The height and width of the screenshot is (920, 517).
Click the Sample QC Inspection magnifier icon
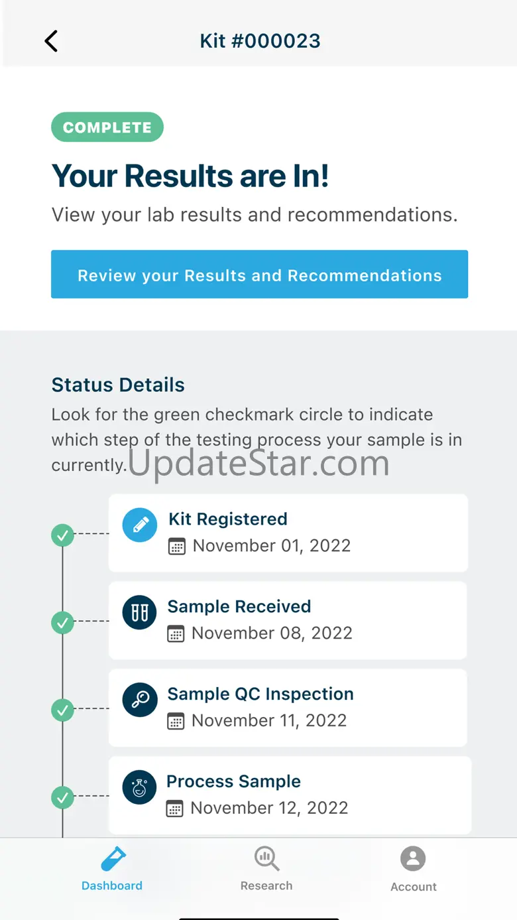tap(140, 700)
